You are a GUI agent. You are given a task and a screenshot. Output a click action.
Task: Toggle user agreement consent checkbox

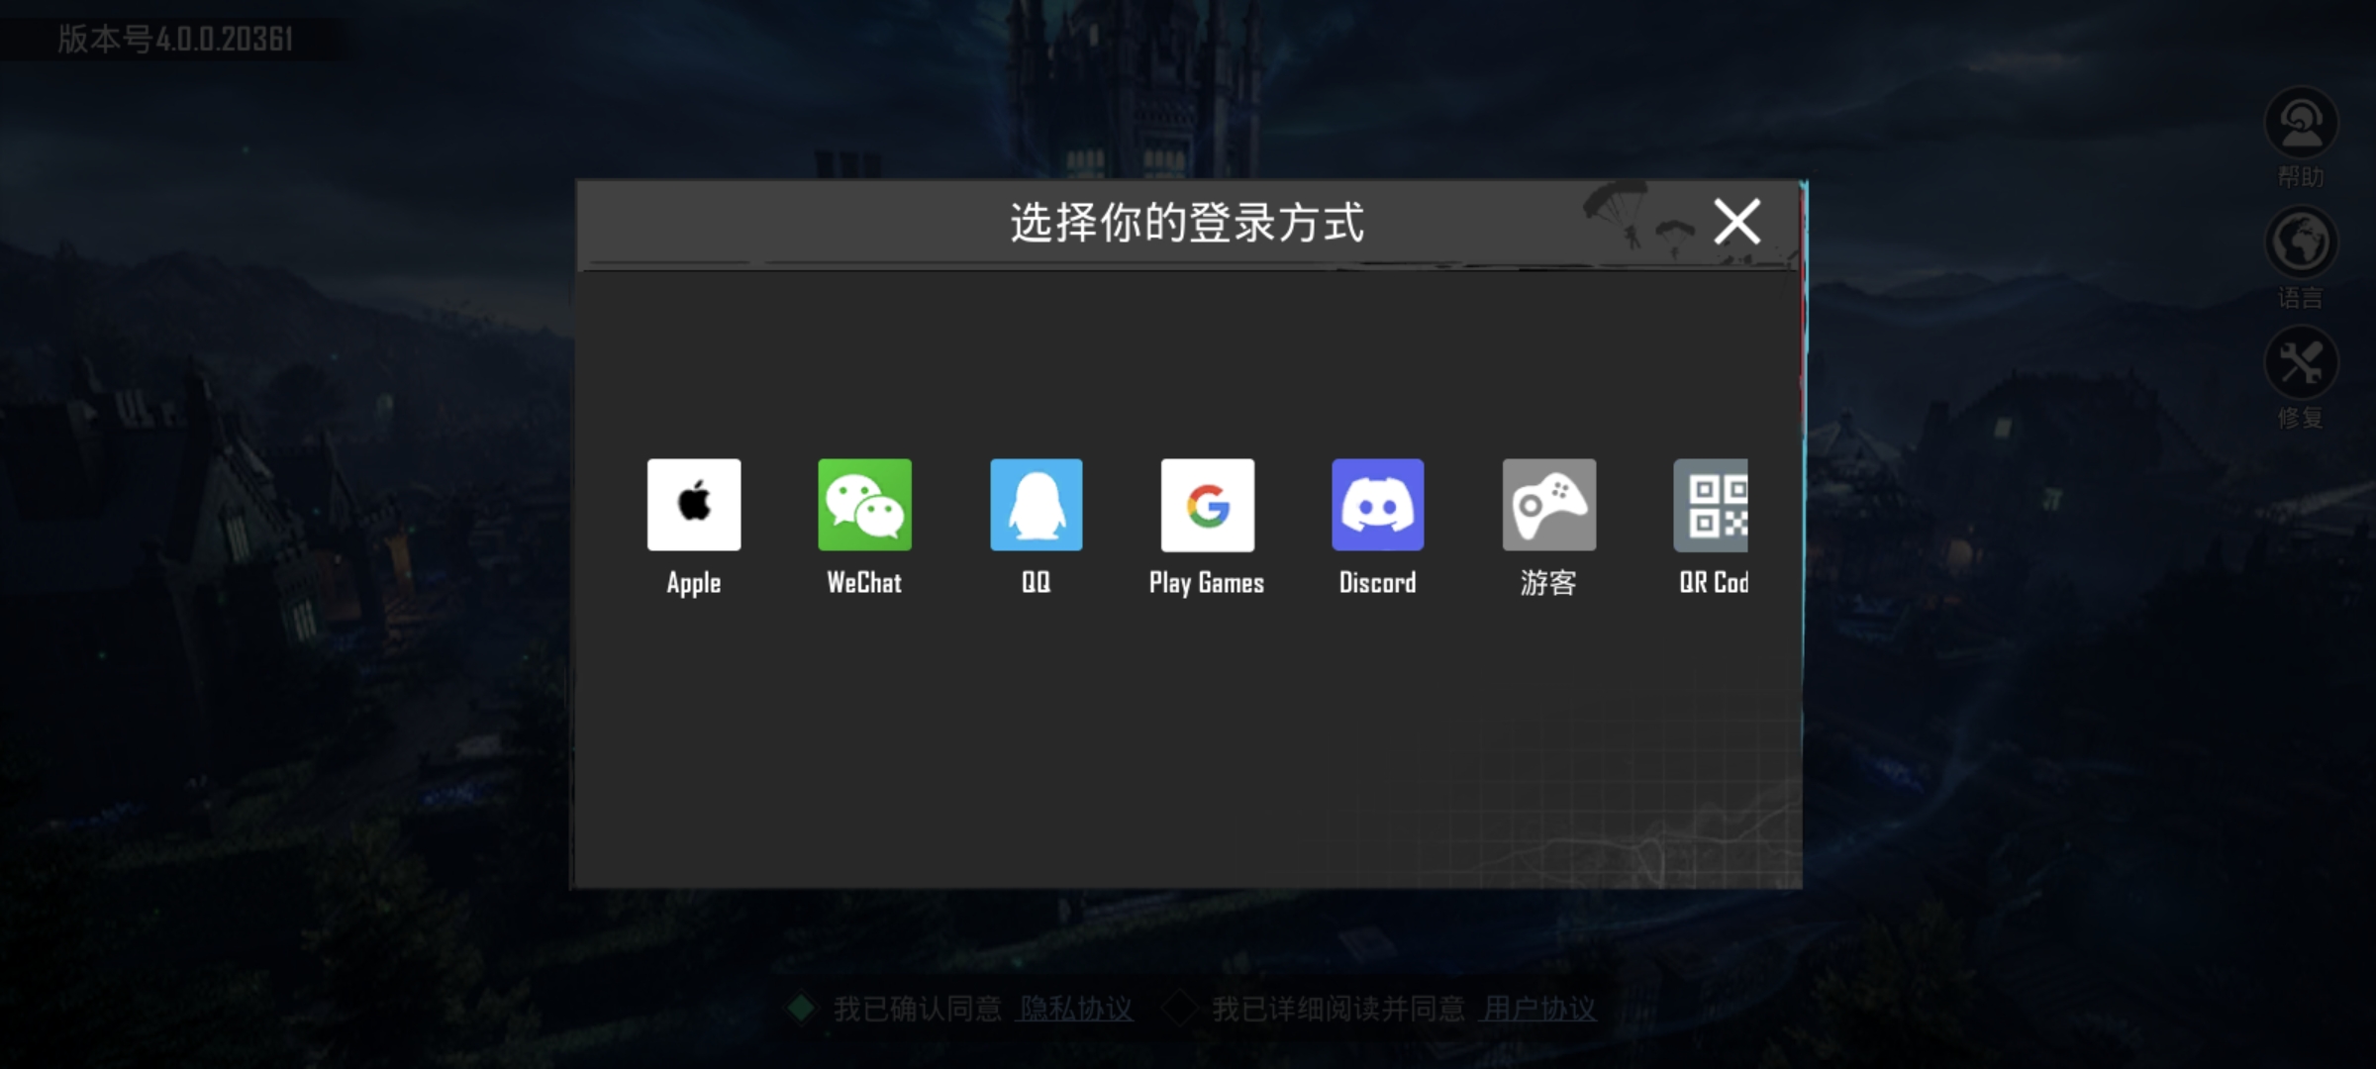1179,1009
